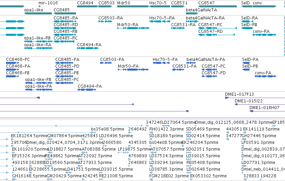Click transcript label opa1-like-RA
The width and height of the screenshot is (285, 181).
click(x=38, y=45)
